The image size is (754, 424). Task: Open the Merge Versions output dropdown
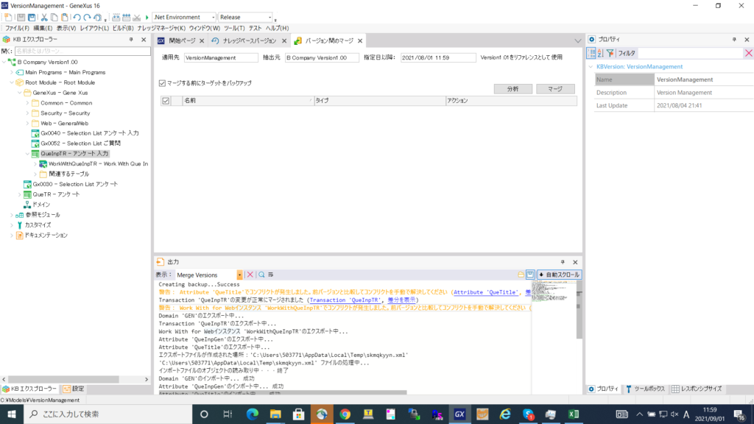click(x=239, y=275)
